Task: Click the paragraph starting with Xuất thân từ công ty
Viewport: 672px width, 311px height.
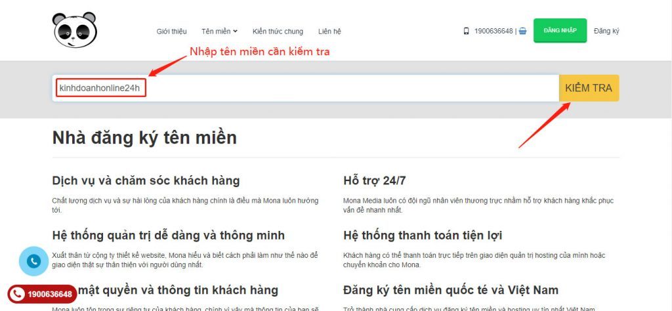Action: (184, 260)
